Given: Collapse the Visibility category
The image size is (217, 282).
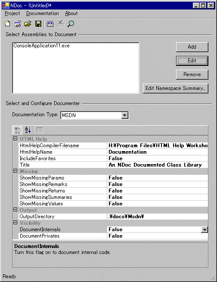Looking at the screenshot, I should coord(15,223).
